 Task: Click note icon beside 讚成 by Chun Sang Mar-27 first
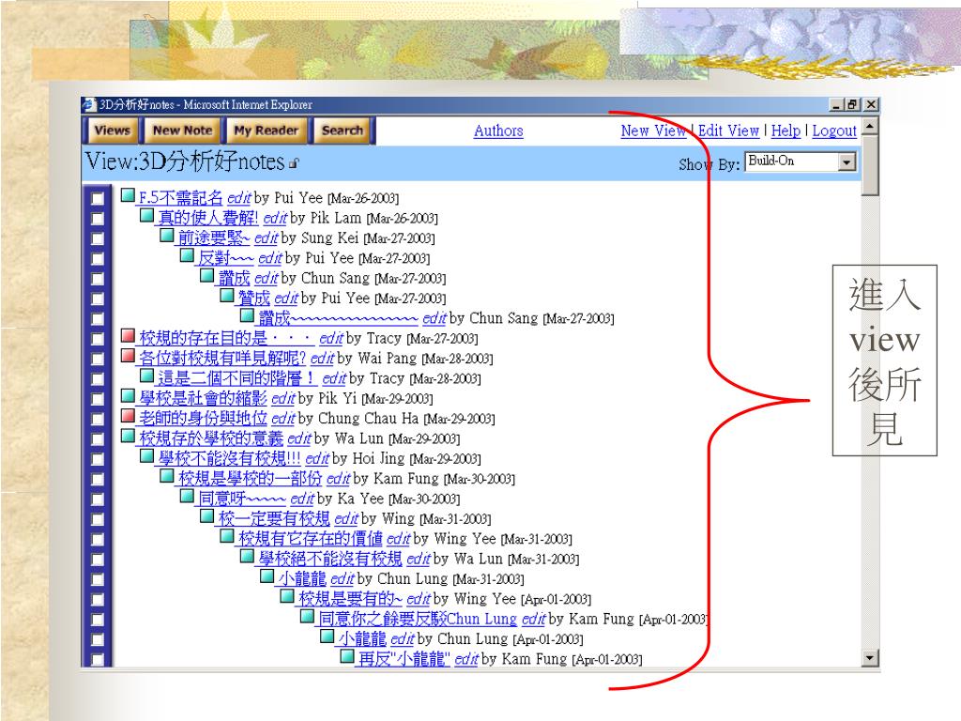click(207, 276)
